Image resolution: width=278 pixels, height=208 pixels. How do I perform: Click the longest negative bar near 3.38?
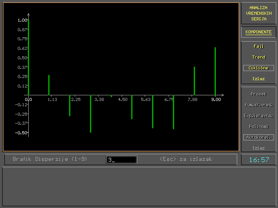(90, 114)
